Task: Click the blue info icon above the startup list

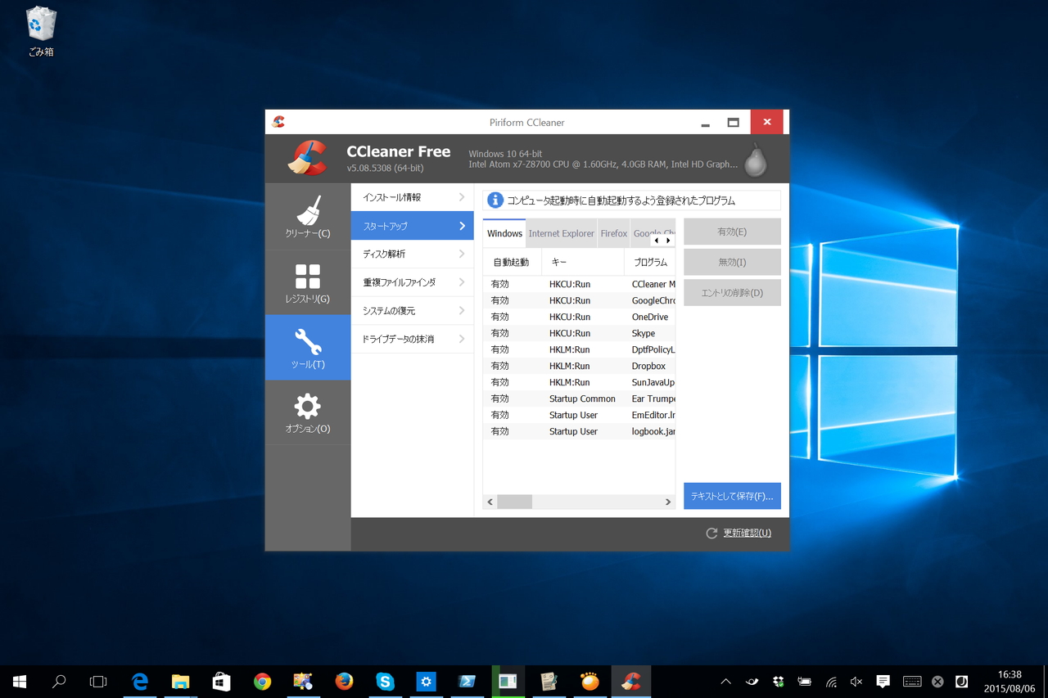Action: (x=495, y=200)
